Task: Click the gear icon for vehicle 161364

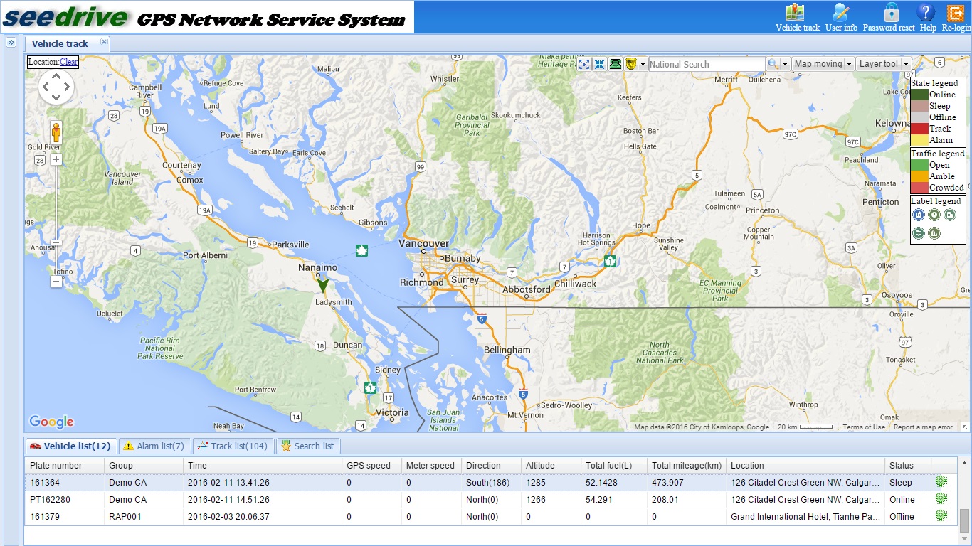Action: click(x=941, y=482)
